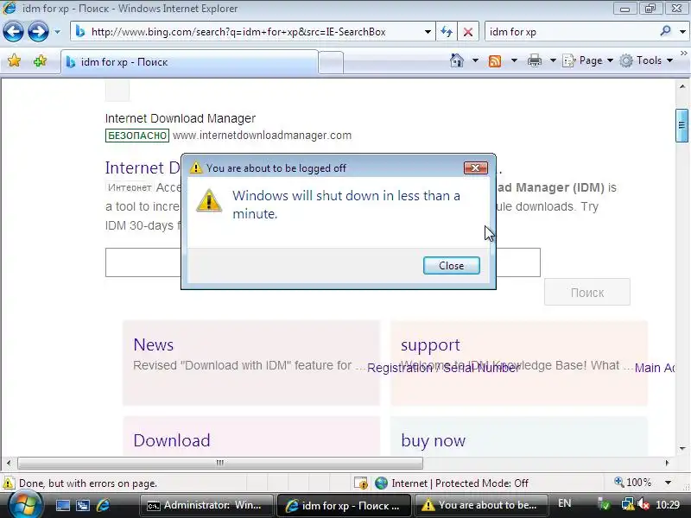The width and height of the screenshot is (691, 518).
Task: Switch to 'idm for xp - Поиск' taskbar button
Action: 344,505
